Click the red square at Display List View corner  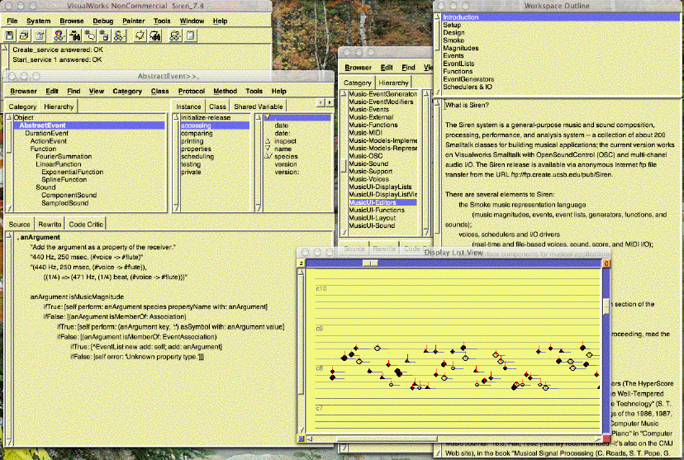point(606,438)
